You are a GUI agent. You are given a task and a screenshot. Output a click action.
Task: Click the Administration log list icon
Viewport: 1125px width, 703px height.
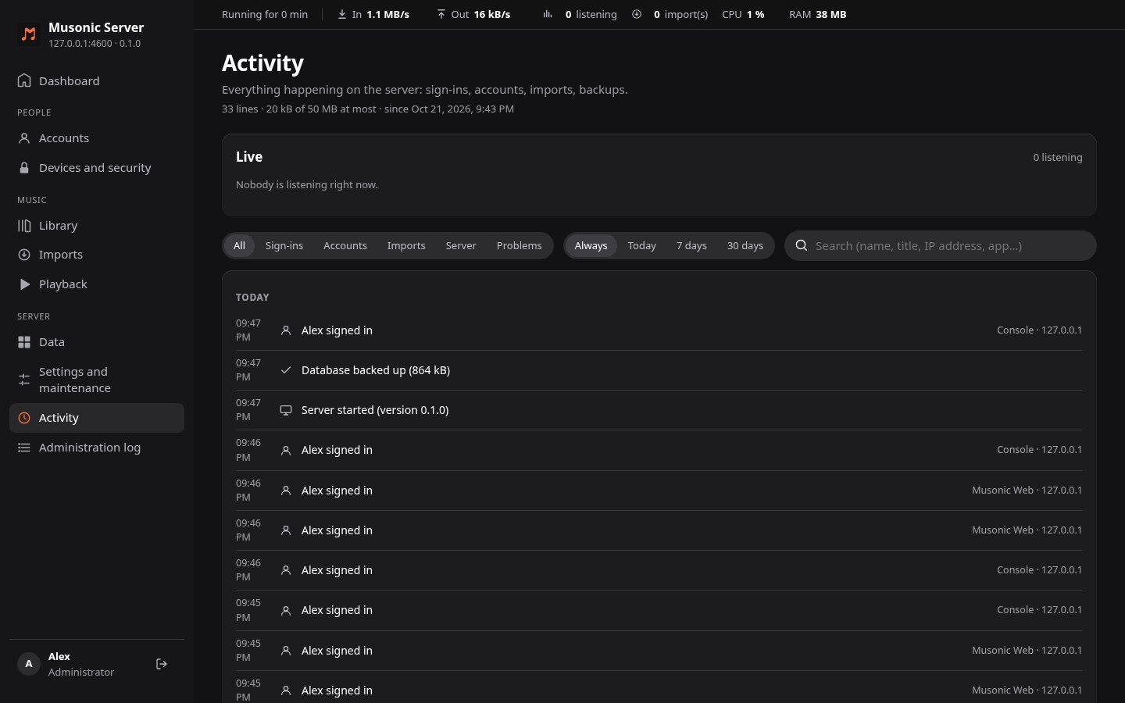click(24, 448)
